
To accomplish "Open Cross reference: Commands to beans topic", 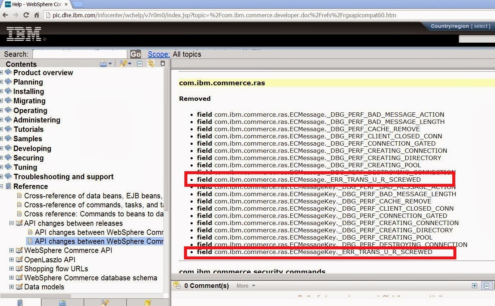I will [94, 214].
